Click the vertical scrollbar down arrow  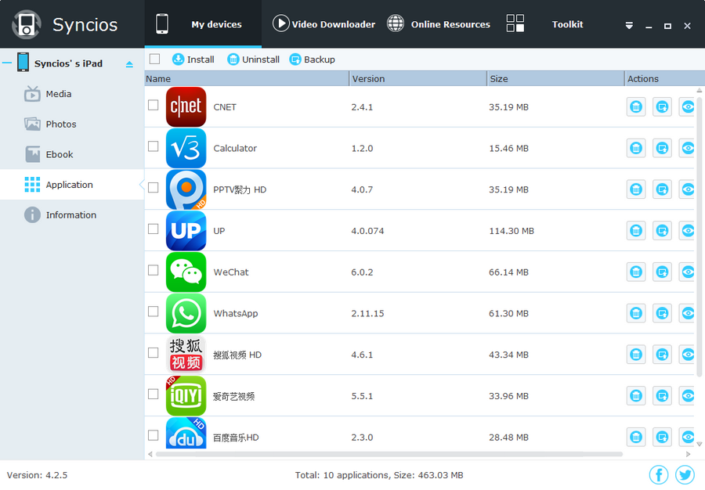700,444
